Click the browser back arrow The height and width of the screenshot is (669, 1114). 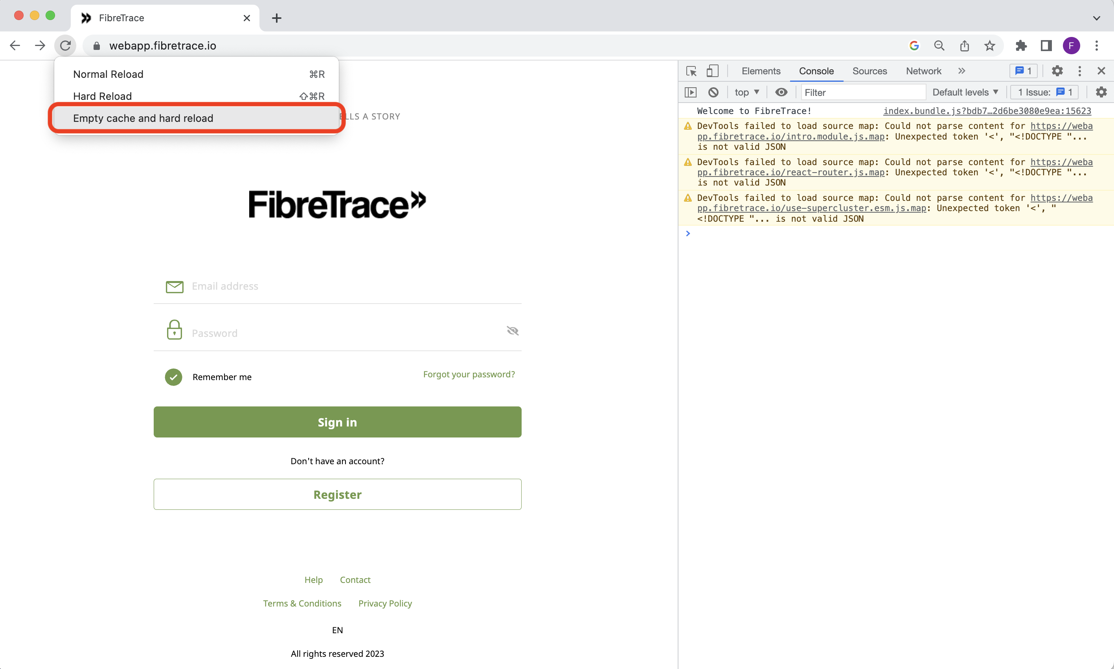point(15,46)
